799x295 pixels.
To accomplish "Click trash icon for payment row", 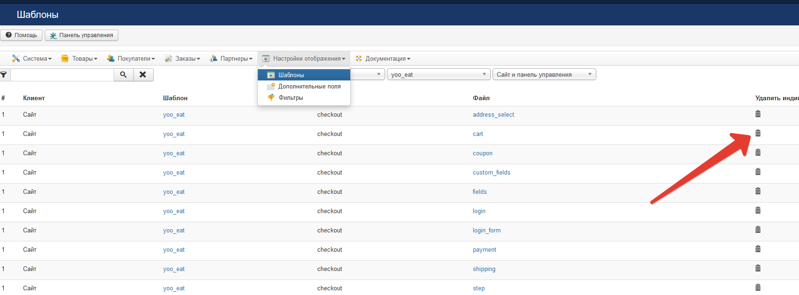I will point(758,249).
